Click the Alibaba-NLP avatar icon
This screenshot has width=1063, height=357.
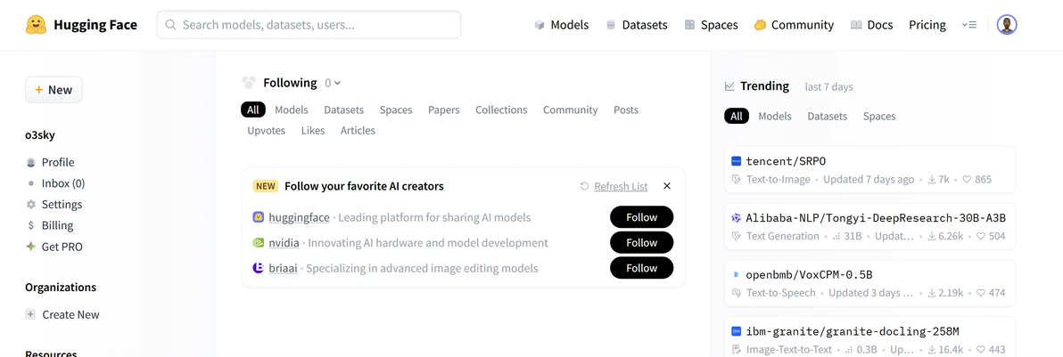point(737,218)
